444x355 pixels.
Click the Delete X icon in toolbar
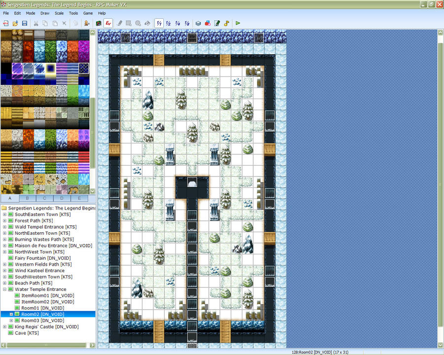(x=64, y=23)
